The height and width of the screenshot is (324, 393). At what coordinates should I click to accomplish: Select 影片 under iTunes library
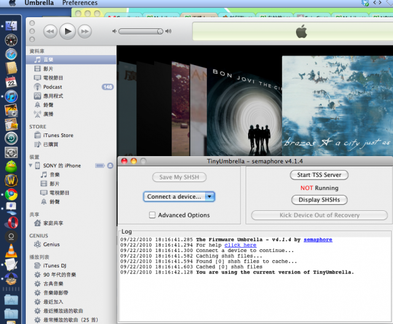pos(71,69)
